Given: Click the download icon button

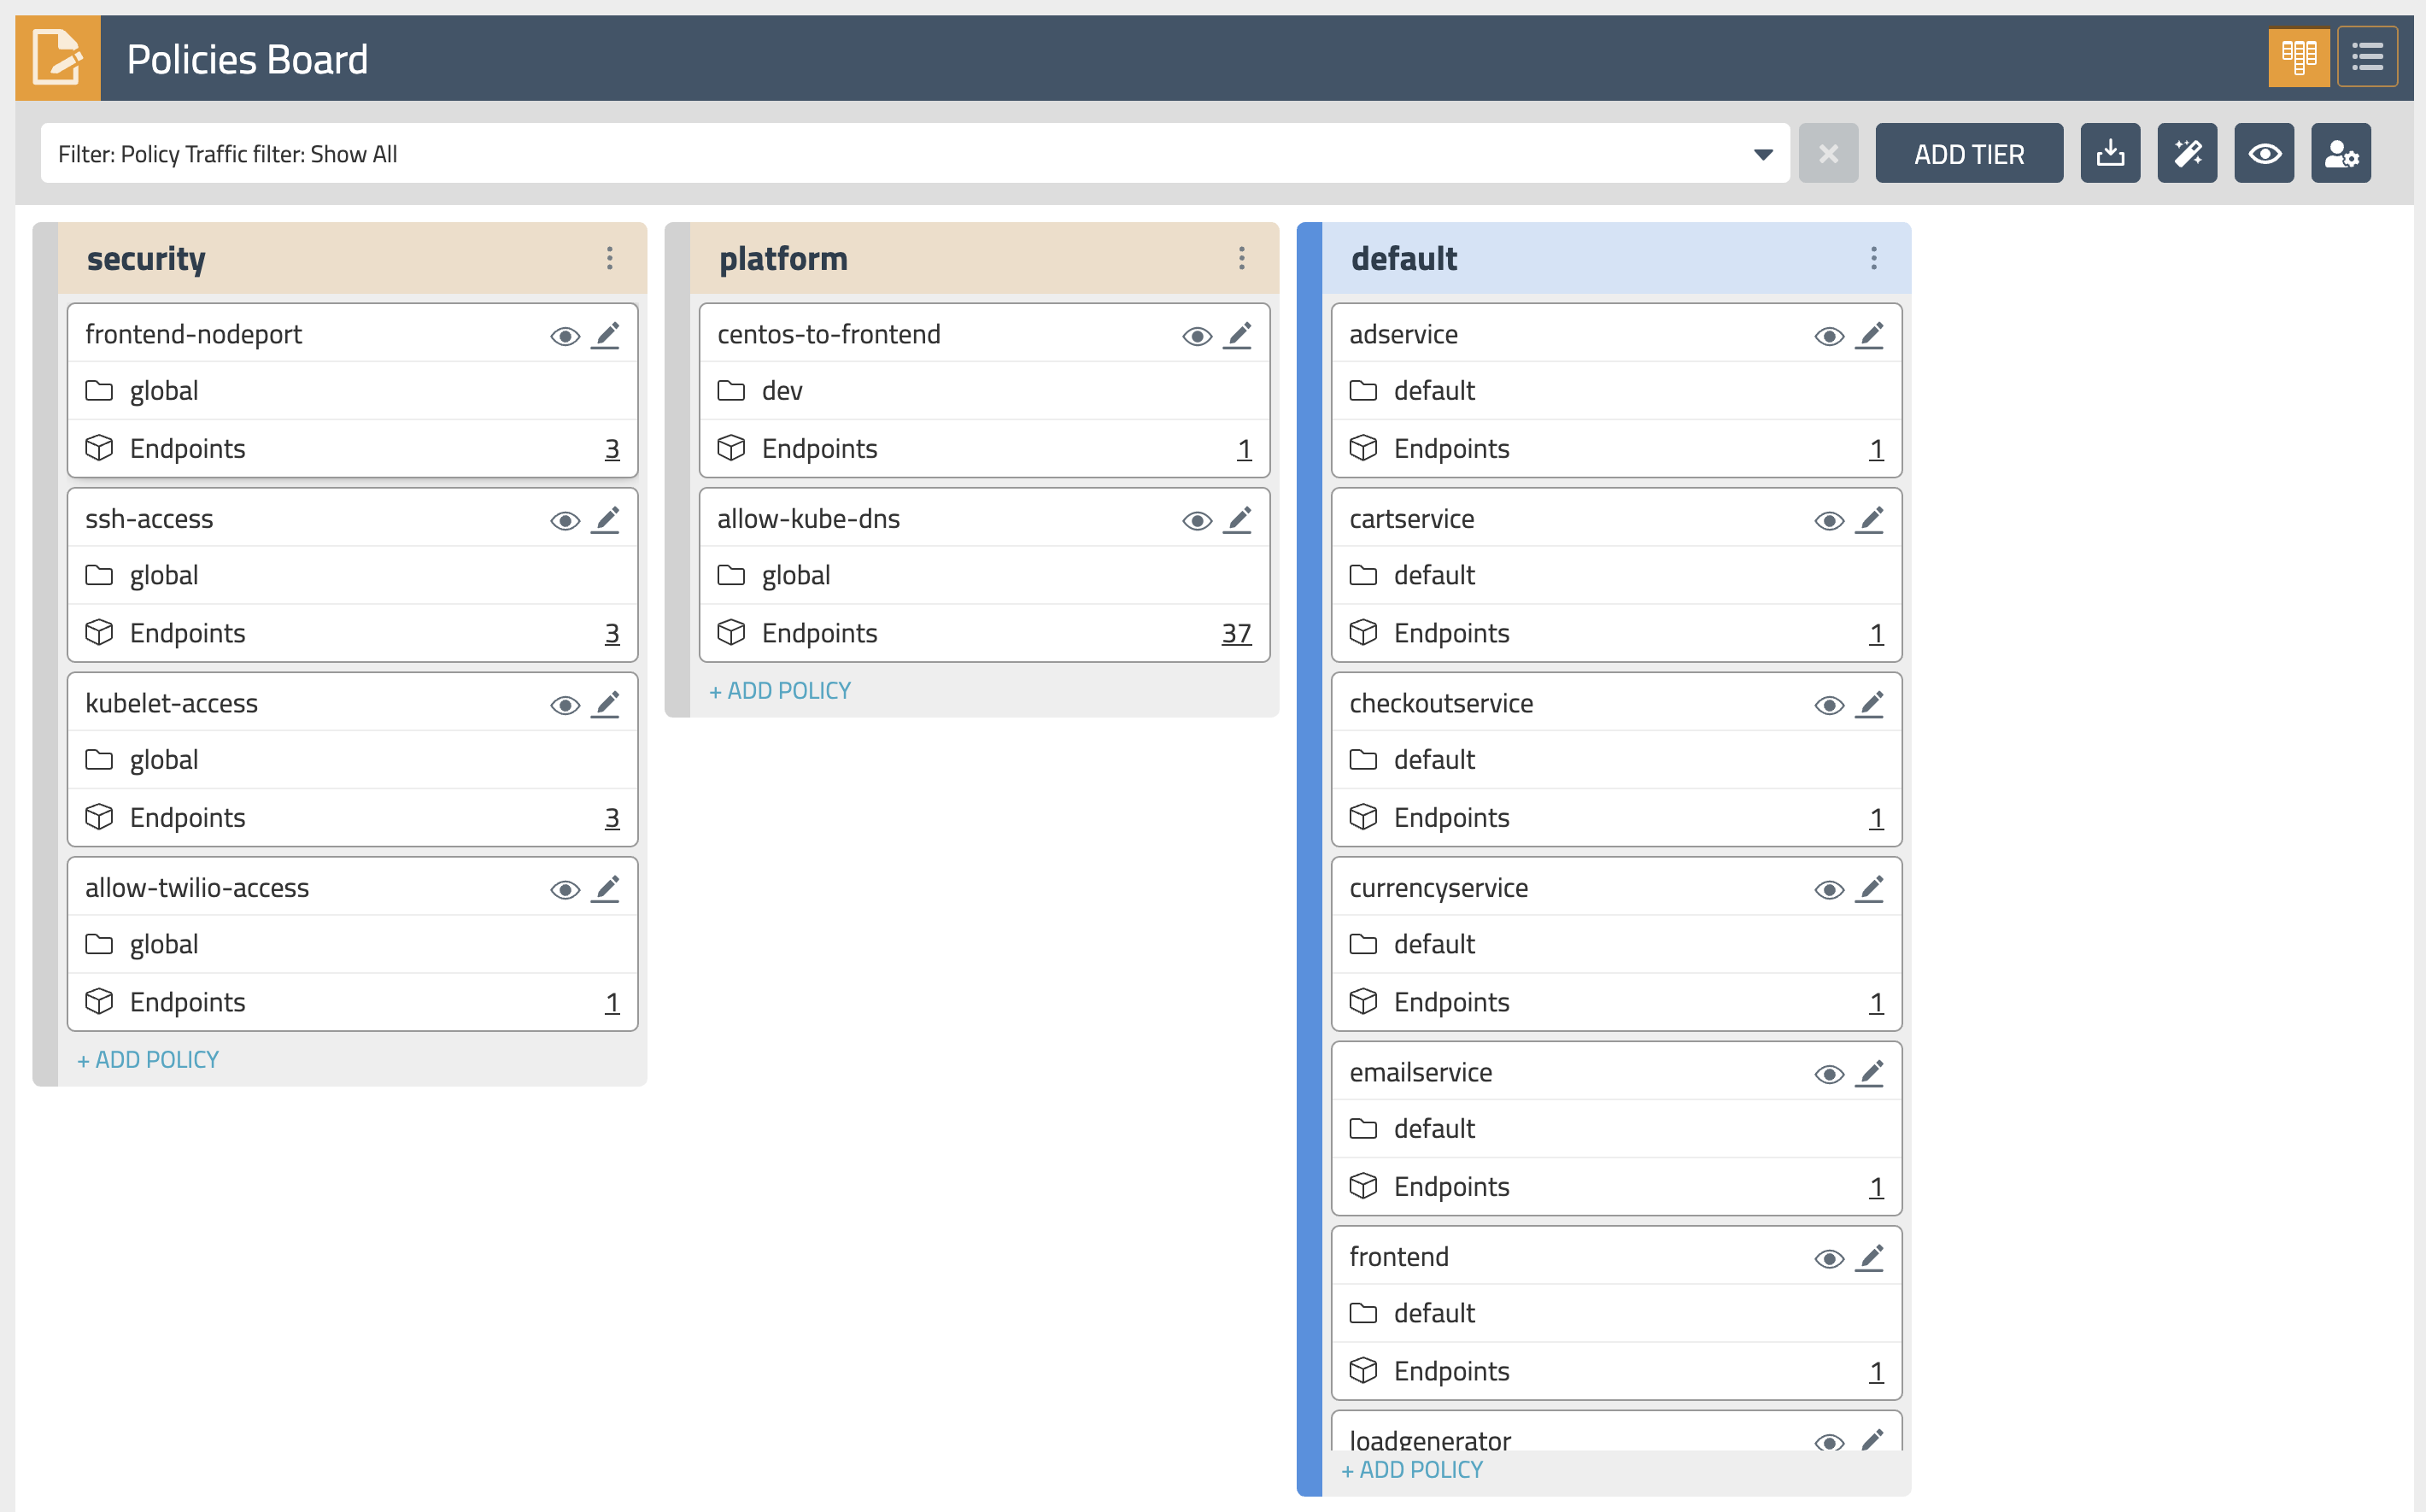Looking at the screenshot, I should pos(2110,153).
